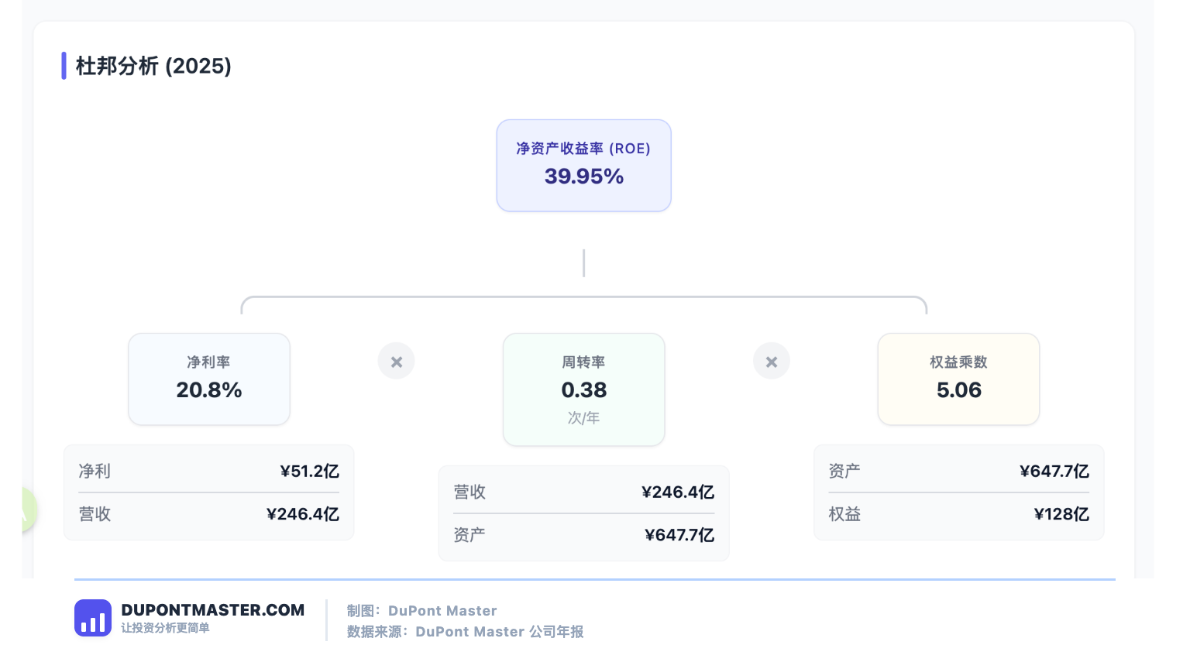Click the multiply icon between 周转率 and 权益乘数
The width and height of the screenshot is (1190, 669).
772,362
